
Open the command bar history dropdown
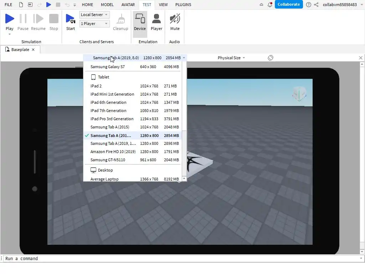(361, 258)
